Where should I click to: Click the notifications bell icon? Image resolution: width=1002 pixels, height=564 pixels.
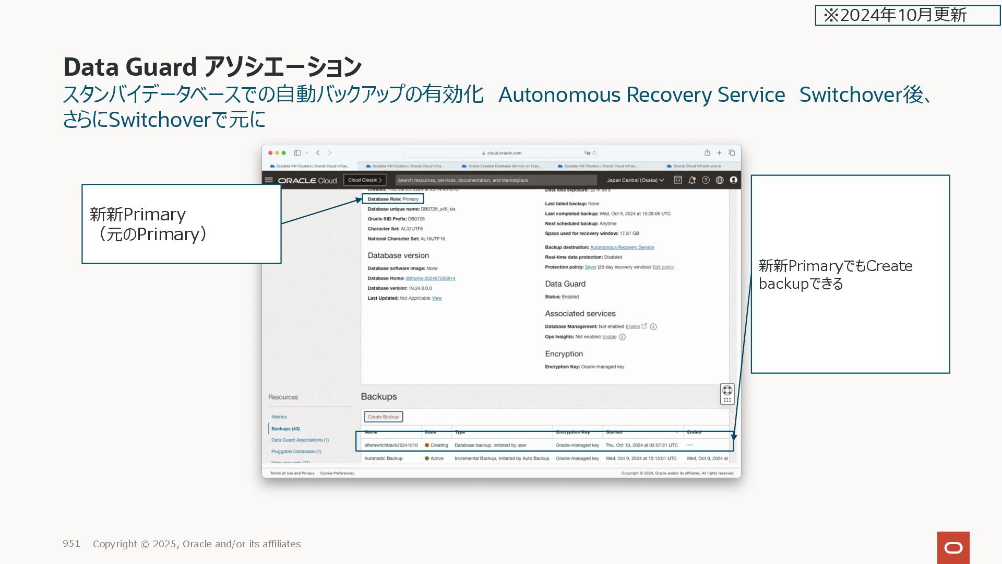tap(692, 180)
